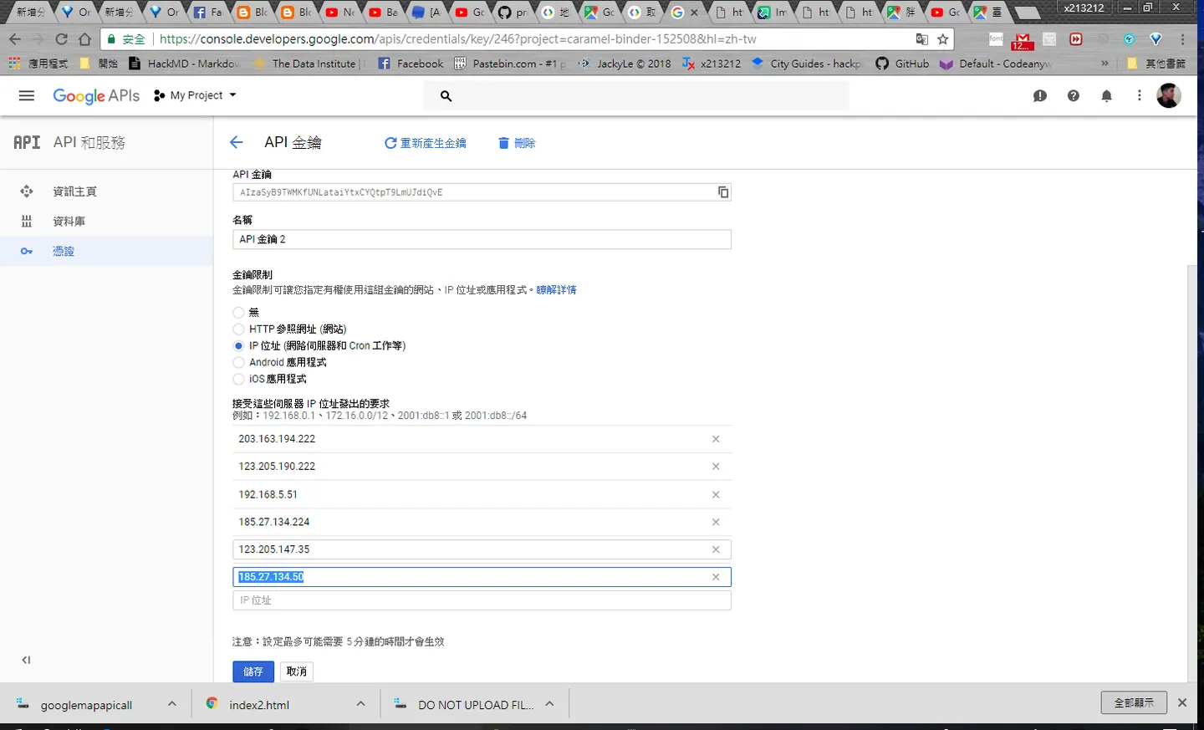Open the hamburger navigation menu

coord(27,95)
